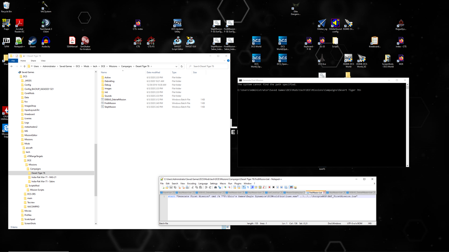Screen dimensions: 449x252
Task: Open the Plugins menu in Notepad++
Action: (x=238, y=183)
